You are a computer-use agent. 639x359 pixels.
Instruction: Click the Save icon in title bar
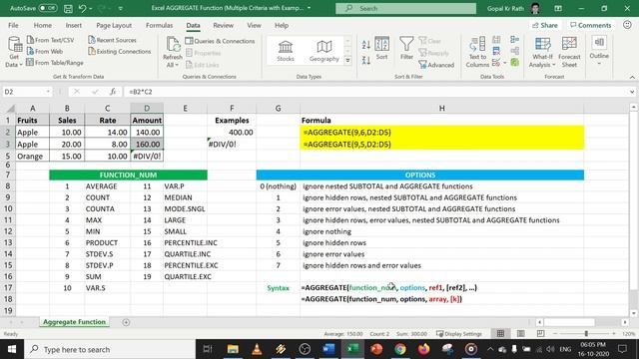pos(68,8)
